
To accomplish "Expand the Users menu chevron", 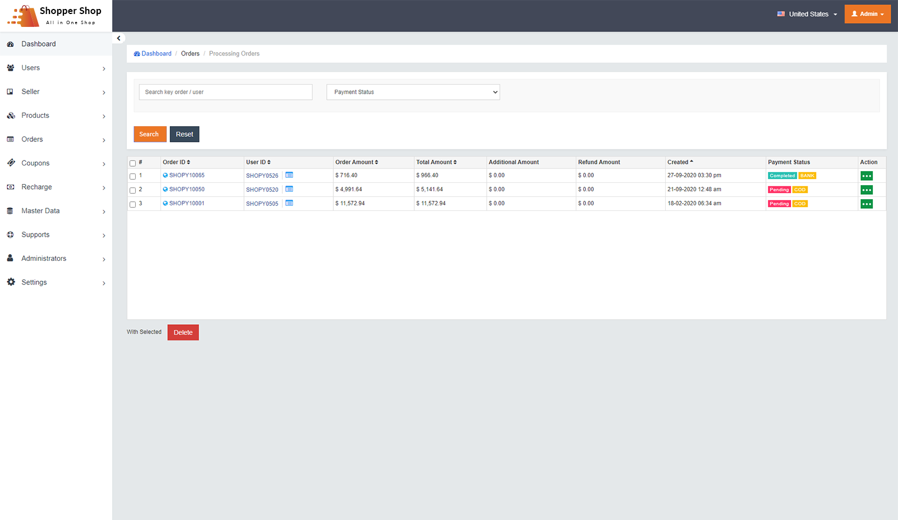I will tap(104, 68).
